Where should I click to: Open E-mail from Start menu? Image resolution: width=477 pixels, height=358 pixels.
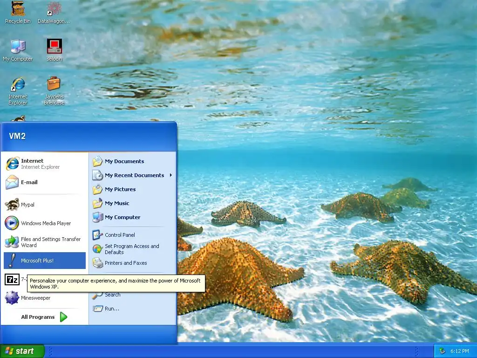pos(45,182)
